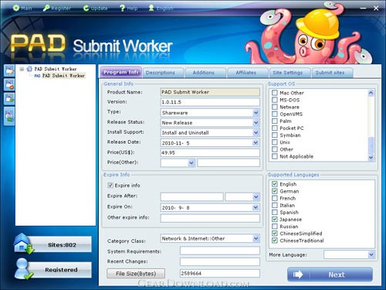Image resolution: width=386 pixels, height=290 pixels.
Task: Uncheck the ChineseSimplified checkbox
Action: point(275,234)
